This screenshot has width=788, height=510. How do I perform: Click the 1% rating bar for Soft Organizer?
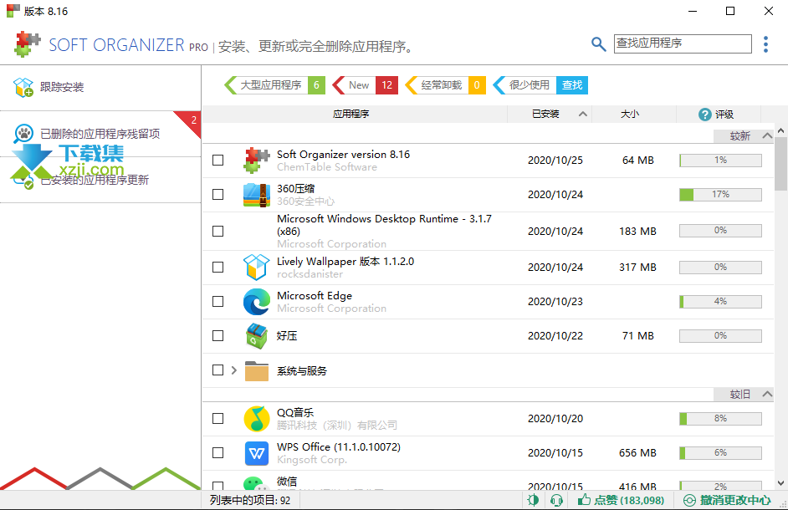720,161
